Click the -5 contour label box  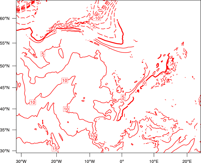93,26
